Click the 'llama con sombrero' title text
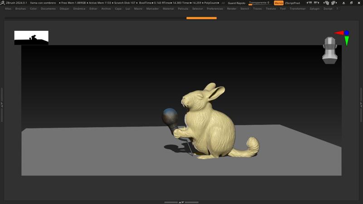 point(43,3)
